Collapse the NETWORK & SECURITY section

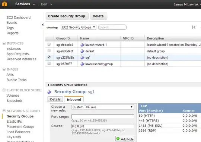pyautogui.click(x=4, y=111)
